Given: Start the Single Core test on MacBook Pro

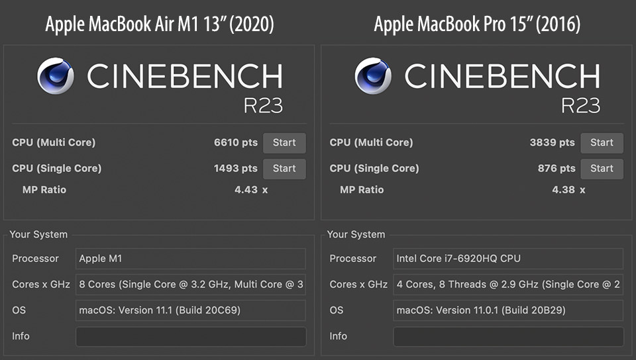Looking at the screenshot, I should point(602,169).
